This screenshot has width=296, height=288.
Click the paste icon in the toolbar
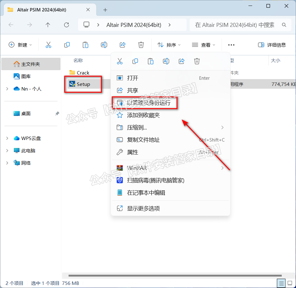tap(85, 45)
